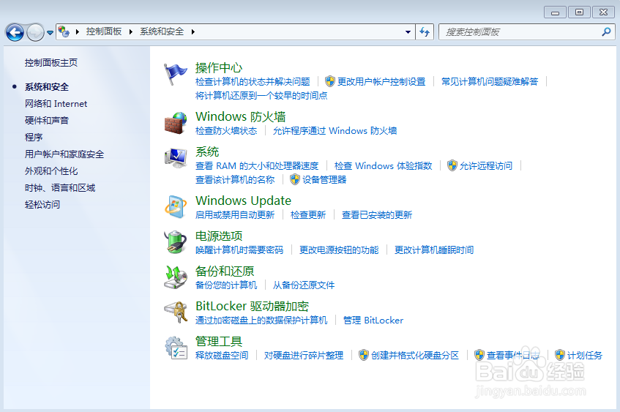Click the Control Panel icon in address bar
620x412 pixels.
pos(64,31)
